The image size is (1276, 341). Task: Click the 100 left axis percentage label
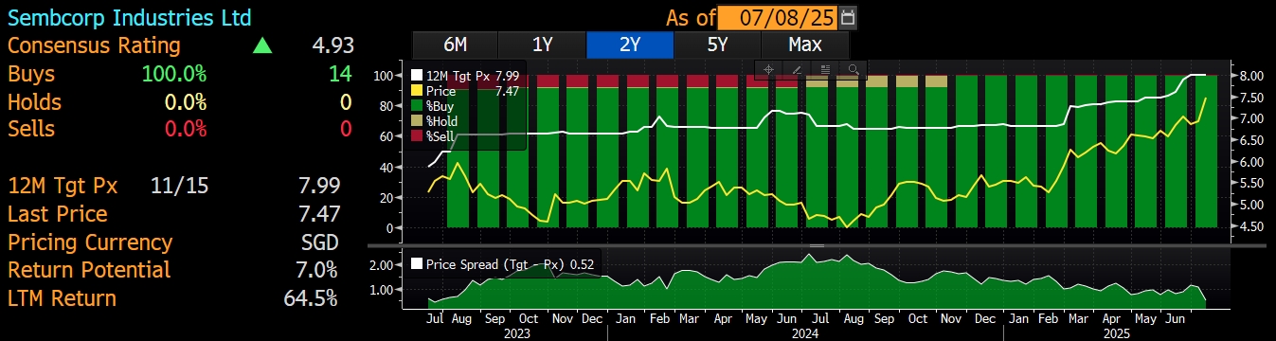click(x=383, y=75)
